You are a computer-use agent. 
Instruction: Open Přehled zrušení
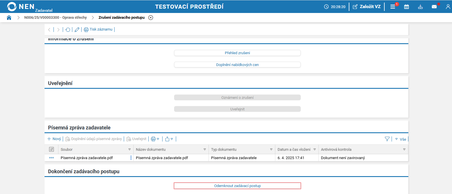coord(237,53)
